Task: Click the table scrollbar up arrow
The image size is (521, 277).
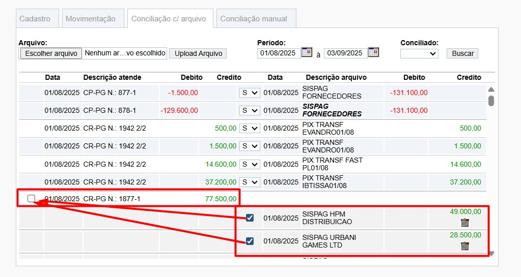Action: tap(491, 89)
